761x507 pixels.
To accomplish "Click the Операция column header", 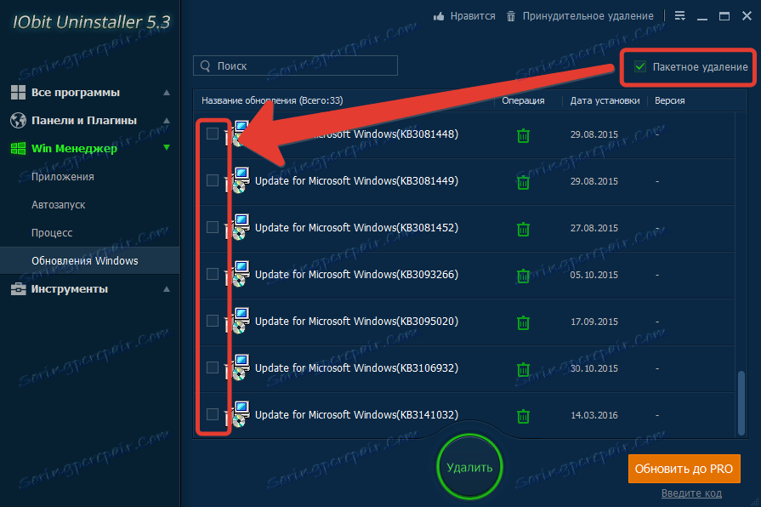I will pos(523,100).
